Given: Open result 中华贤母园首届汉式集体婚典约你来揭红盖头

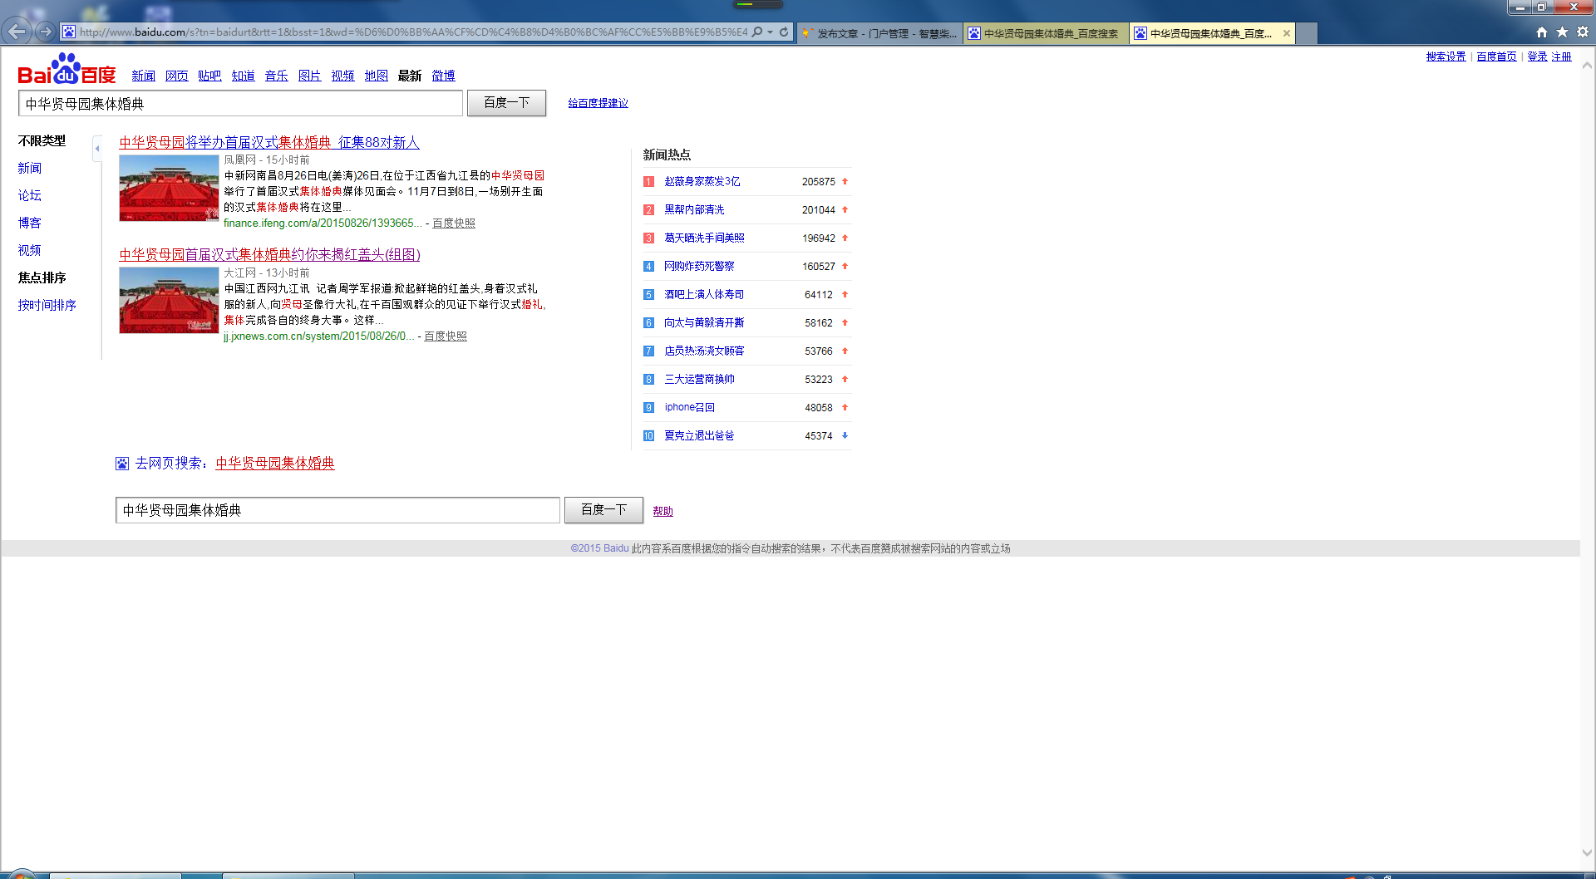Looking at the screenshot, I should tap(269, 255).
